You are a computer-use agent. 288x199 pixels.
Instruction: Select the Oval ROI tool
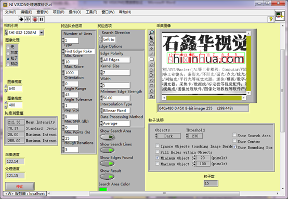[x=151, y=91]
